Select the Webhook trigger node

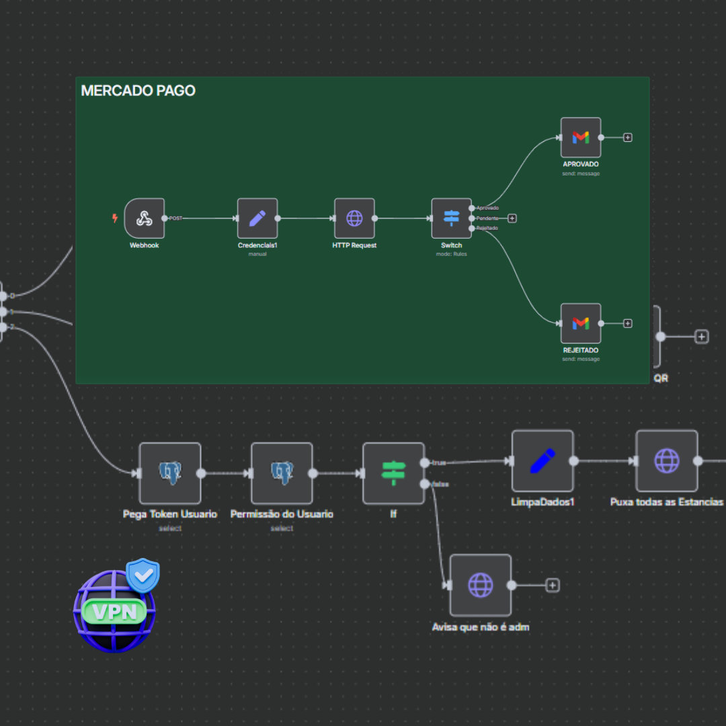tap(145, 218)
